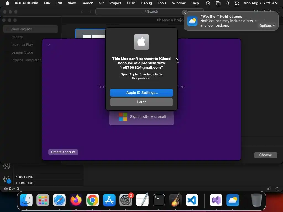
Task: Open Safari from the Dock
Action: (59, 200)
